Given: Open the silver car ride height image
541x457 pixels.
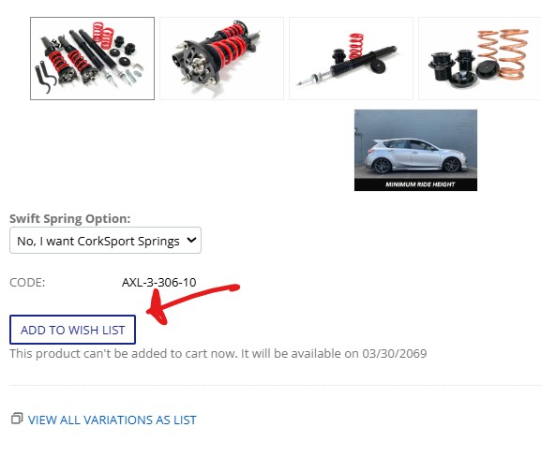Looking at the screenshot, I should 415,150.
